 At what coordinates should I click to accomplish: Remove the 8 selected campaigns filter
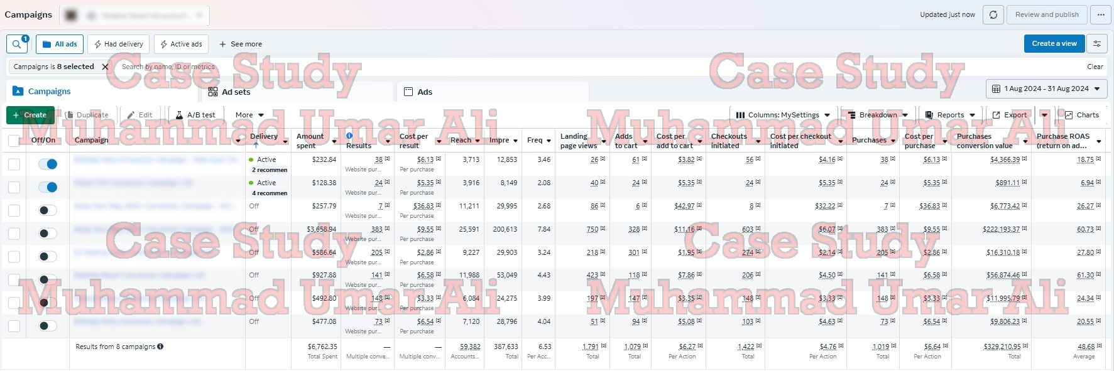point(105,67)
